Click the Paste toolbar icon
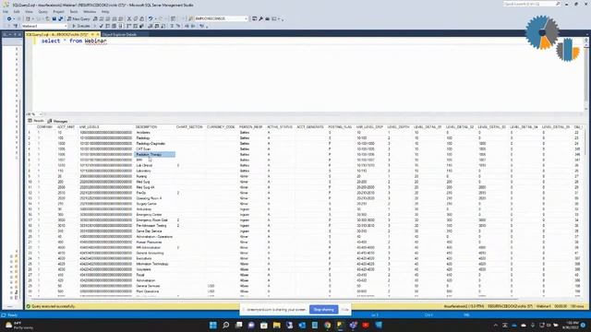591x332 pixels. point(141,18)
